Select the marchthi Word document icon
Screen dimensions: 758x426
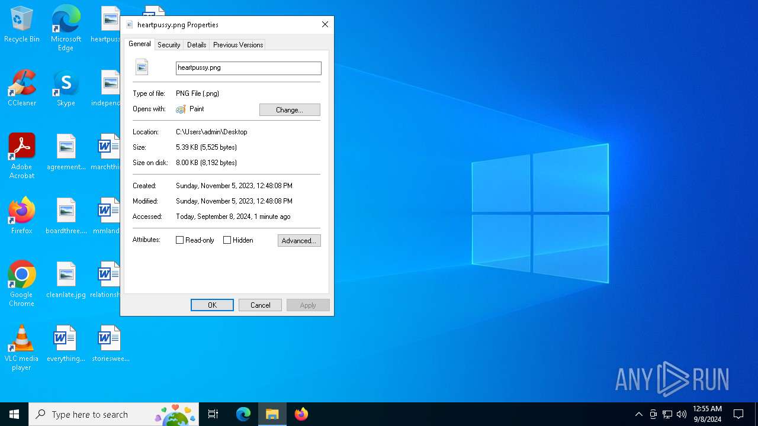pos(109,151)
